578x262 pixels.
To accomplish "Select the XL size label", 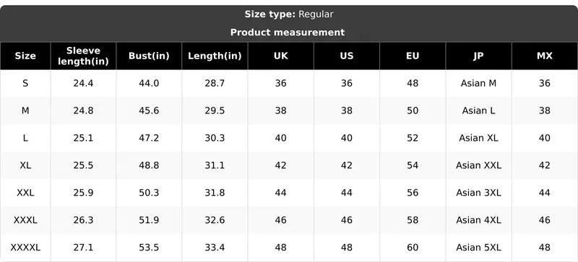I will (x=25, y=165).
